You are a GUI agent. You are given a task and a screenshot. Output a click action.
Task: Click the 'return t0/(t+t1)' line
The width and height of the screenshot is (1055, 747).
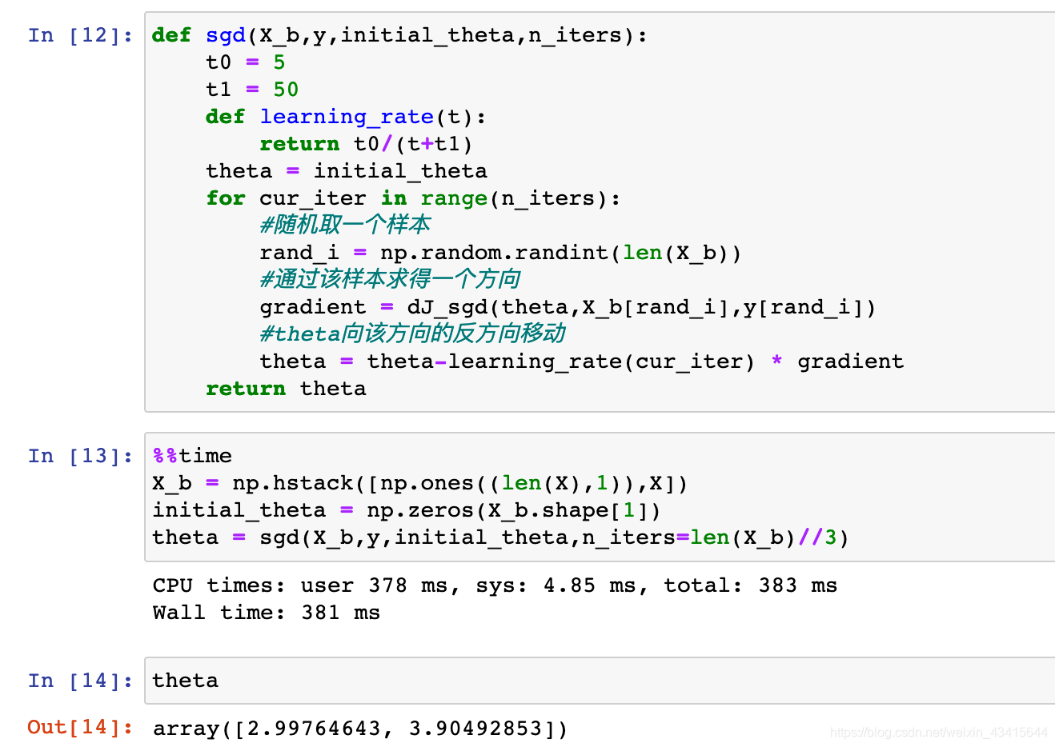pyautogui.click(x=367, y=144)
